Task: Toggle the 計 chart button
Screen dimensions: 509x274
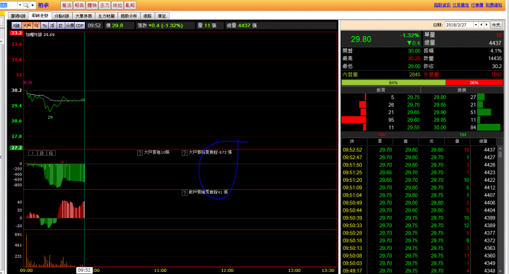Action: (x=61, y=25)
